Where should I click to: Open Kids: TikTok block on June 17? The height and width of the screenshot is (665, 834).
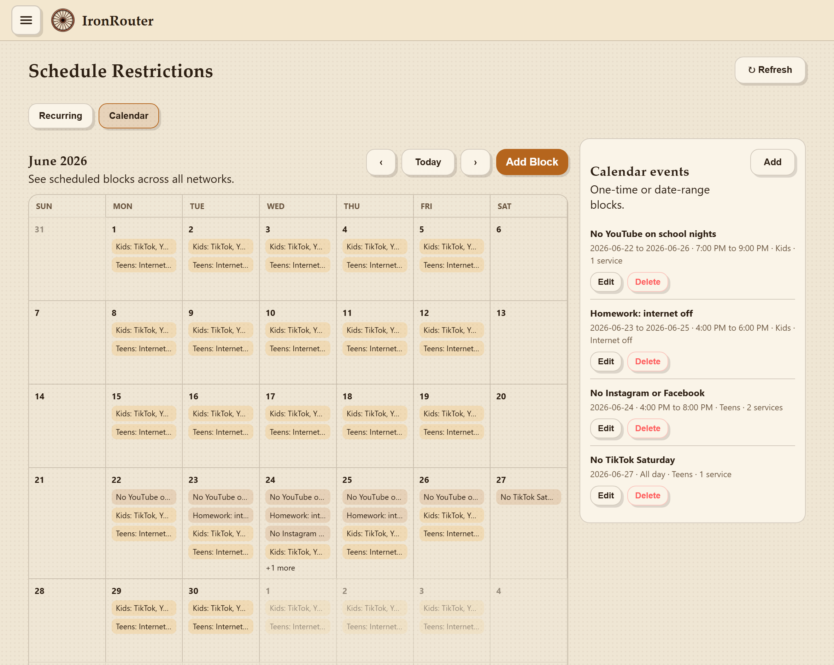click(298, 414)
